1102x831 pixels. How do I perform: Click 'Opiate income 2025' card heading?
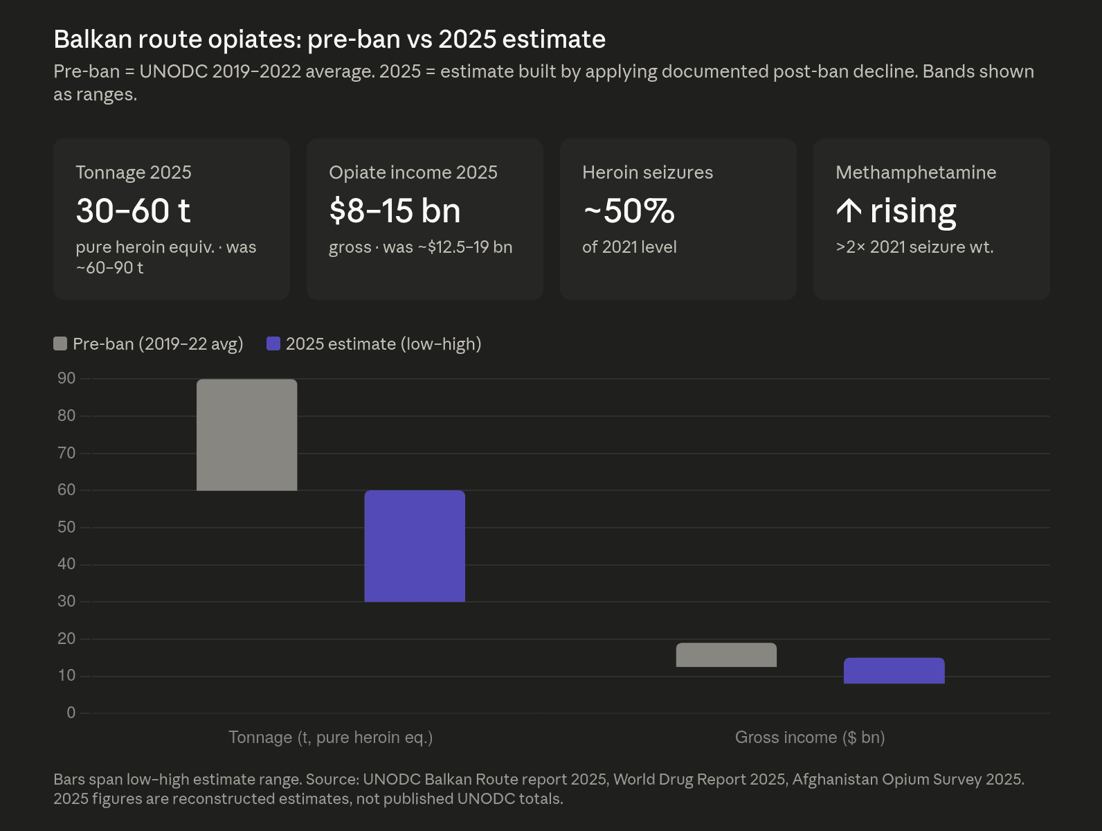point(413,172)
